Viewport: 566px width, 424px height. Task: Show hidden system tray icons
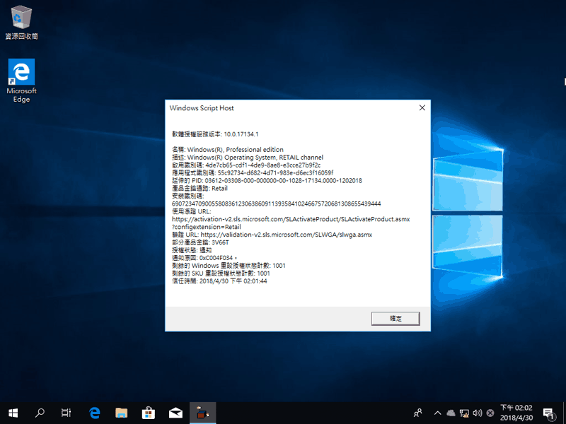point(437,413)
